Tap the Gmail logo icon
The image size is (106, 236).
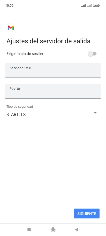[x=11, y=28]
